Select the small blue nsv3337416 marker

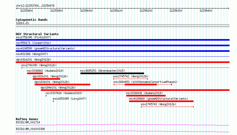(46, 96)
